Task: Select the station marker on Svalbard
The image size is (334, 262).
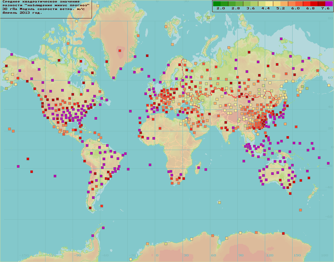Action: (x=166, y=27)
